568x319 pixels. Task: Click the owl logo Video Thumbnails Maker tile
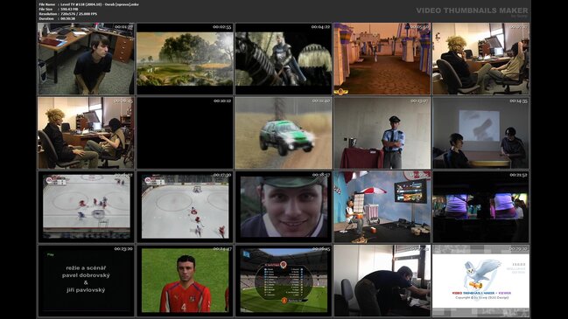[480, 281]
